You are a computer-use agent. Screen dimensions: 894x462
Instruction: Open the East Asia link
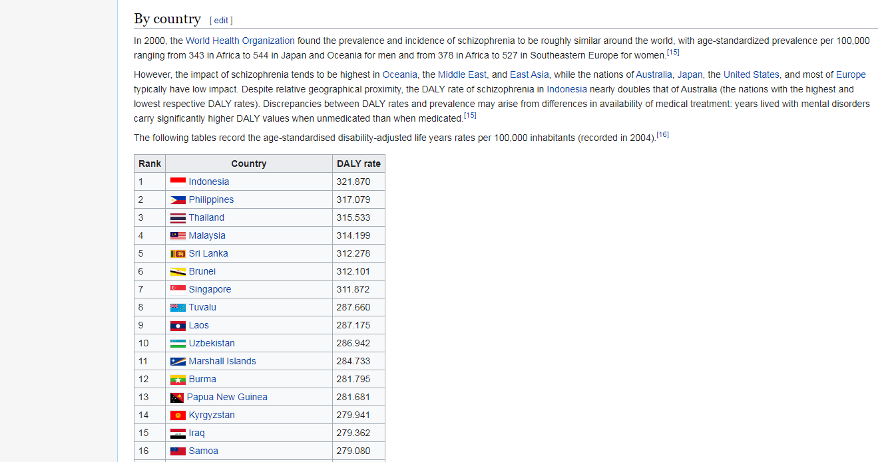click(529, 74)
